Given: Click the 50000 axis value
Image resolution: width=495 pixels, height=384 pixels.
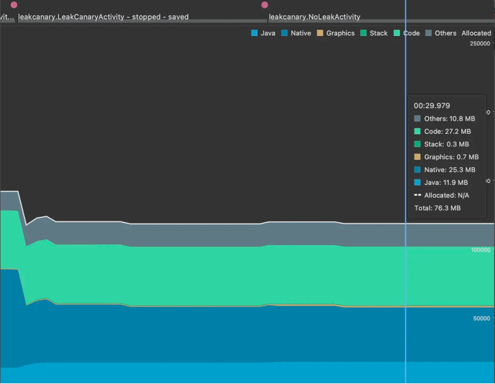Looking at the screenshot, I should pos(482,318).
